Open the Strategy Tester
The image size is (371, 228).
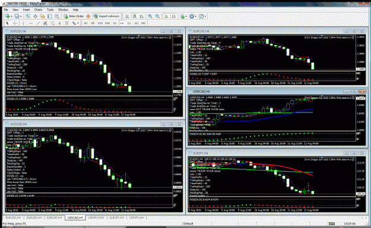[57, 17]
